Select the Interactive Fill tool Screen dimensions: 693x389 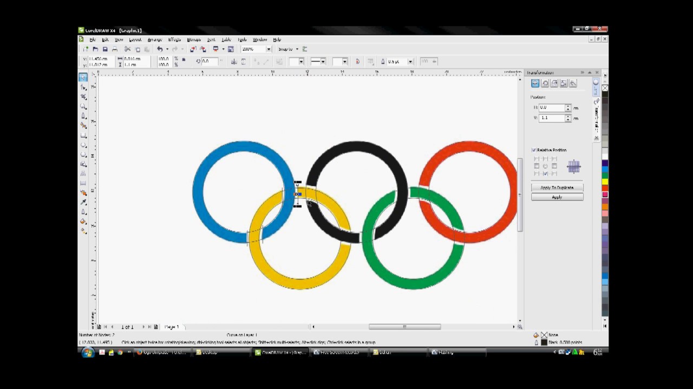[83, 231]
